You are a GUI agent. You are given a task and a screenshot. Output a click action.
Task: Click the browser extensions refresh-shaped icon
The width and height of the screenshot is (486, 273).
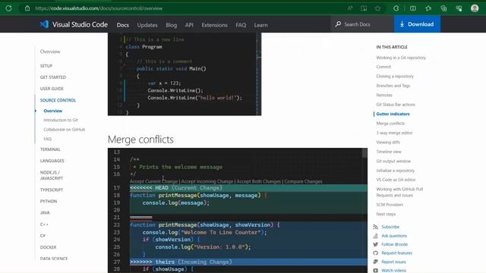396,8
